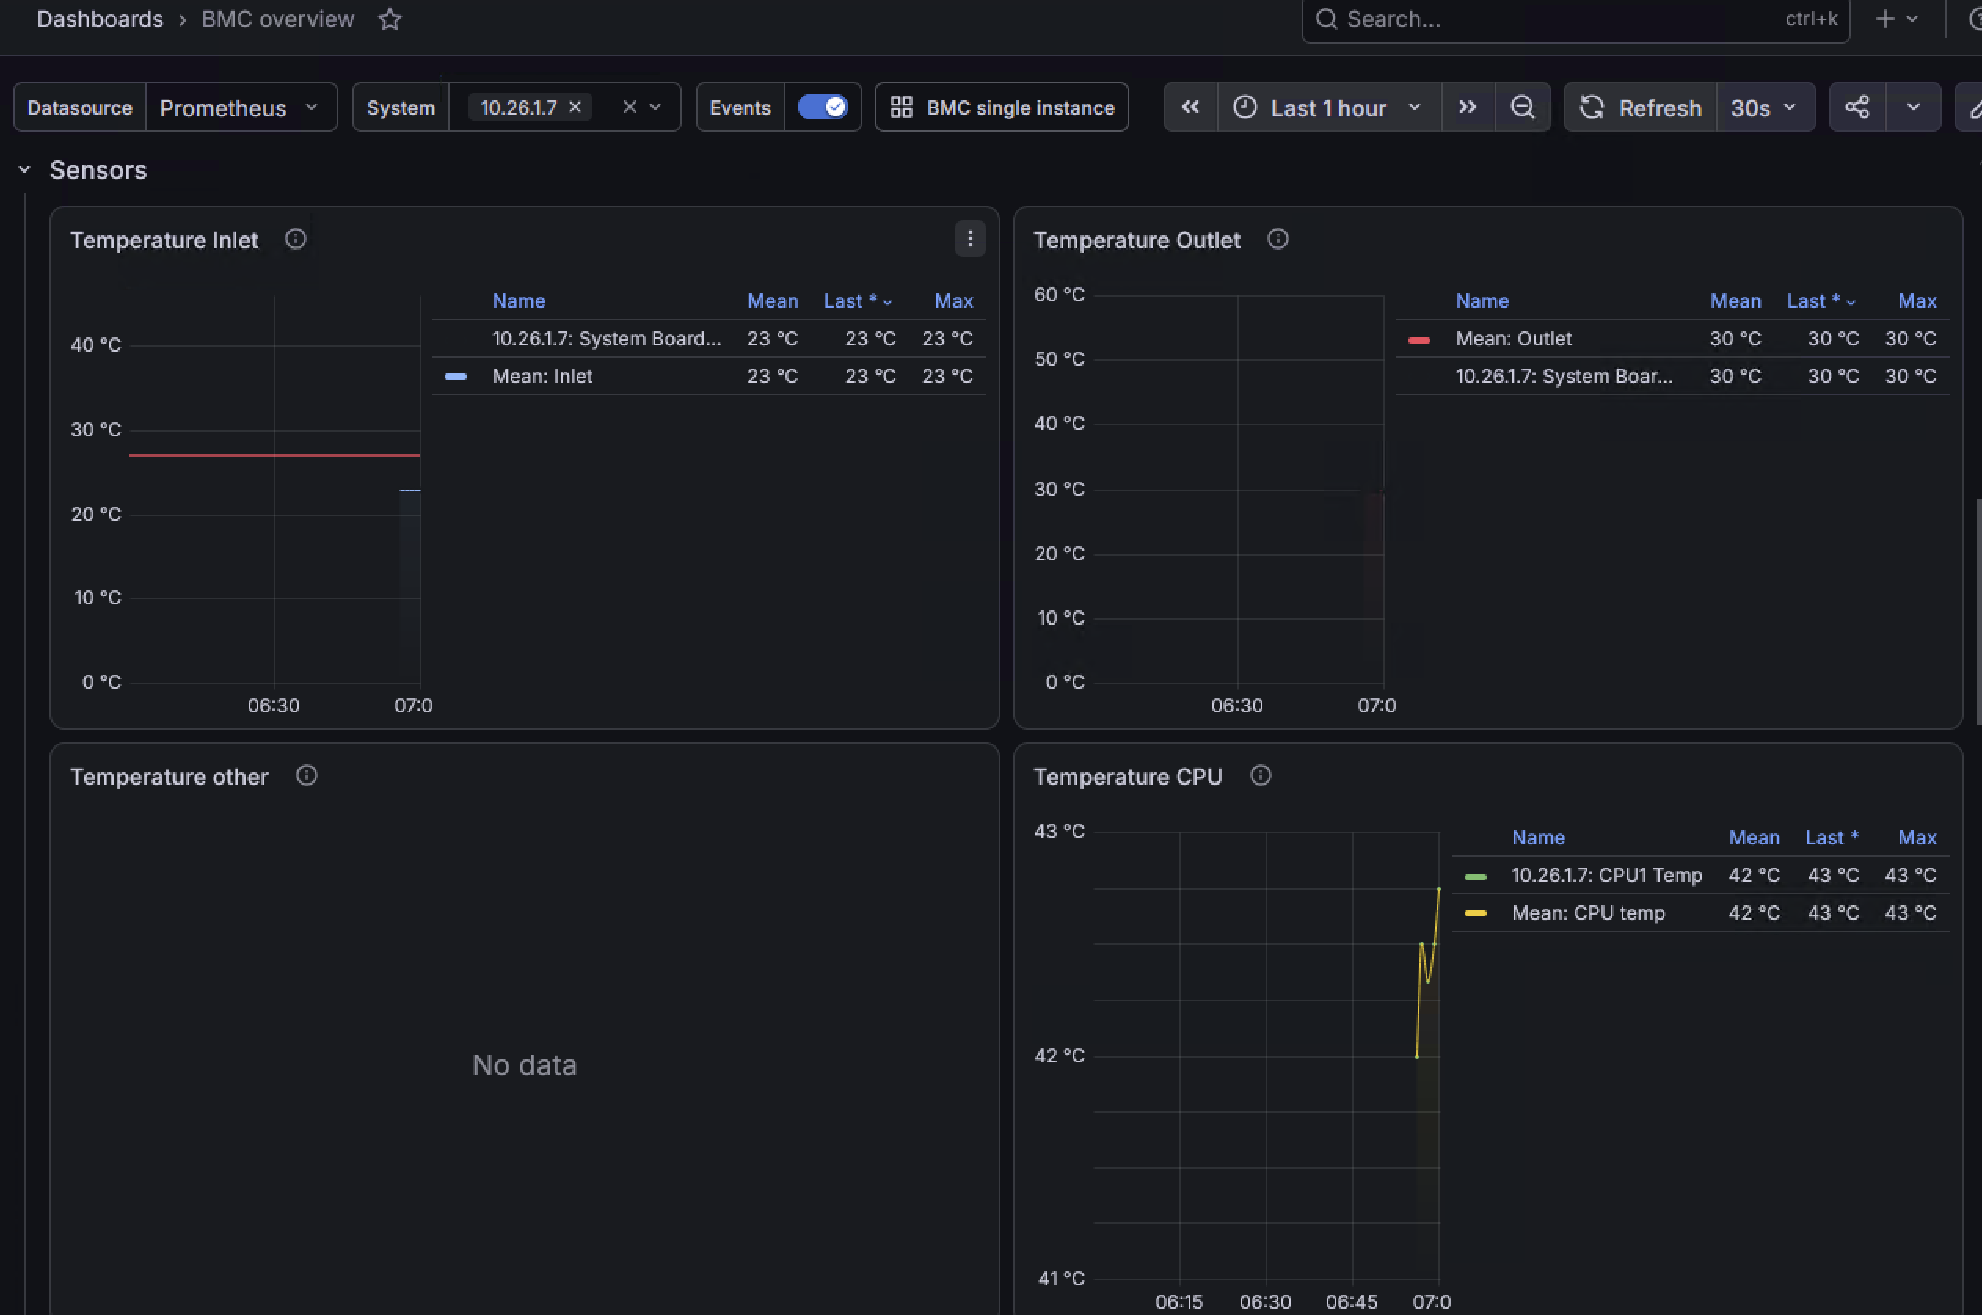The height and width of the screenshot is (1315, 1982).
Task: Sort CPU legend by Max
Action: coord(1917,837)
